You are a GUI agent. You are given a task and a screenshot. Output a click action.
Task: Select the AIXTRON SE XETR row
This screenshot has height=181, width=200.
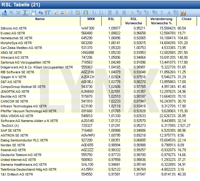(98, 135)
